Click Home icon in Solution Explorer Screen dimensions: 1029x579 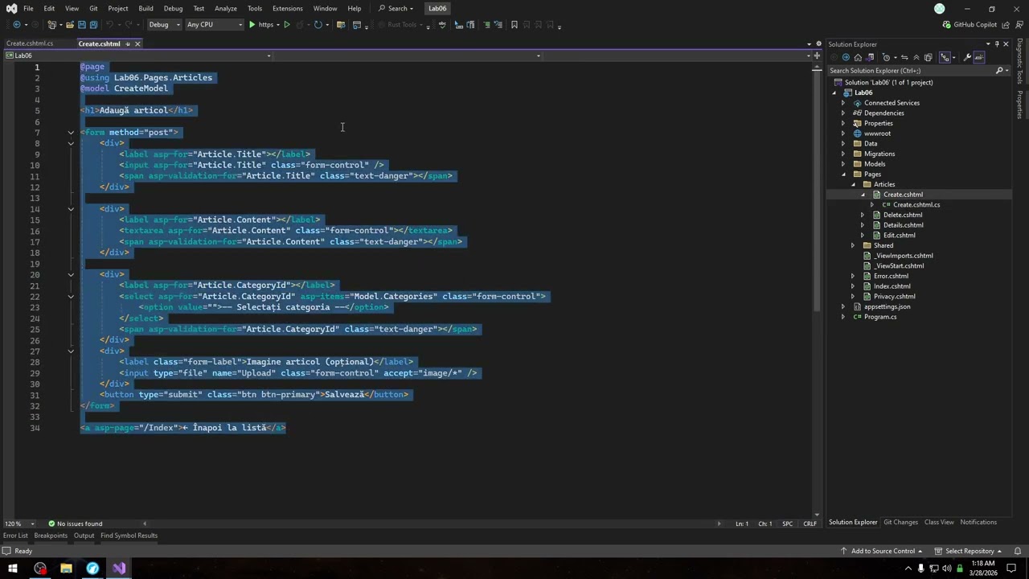click(x=858, y=57)
